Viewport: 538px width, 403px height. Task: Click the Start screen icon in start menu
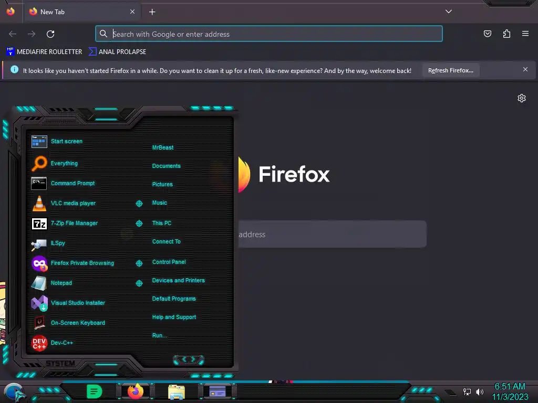tap(39, 141)
